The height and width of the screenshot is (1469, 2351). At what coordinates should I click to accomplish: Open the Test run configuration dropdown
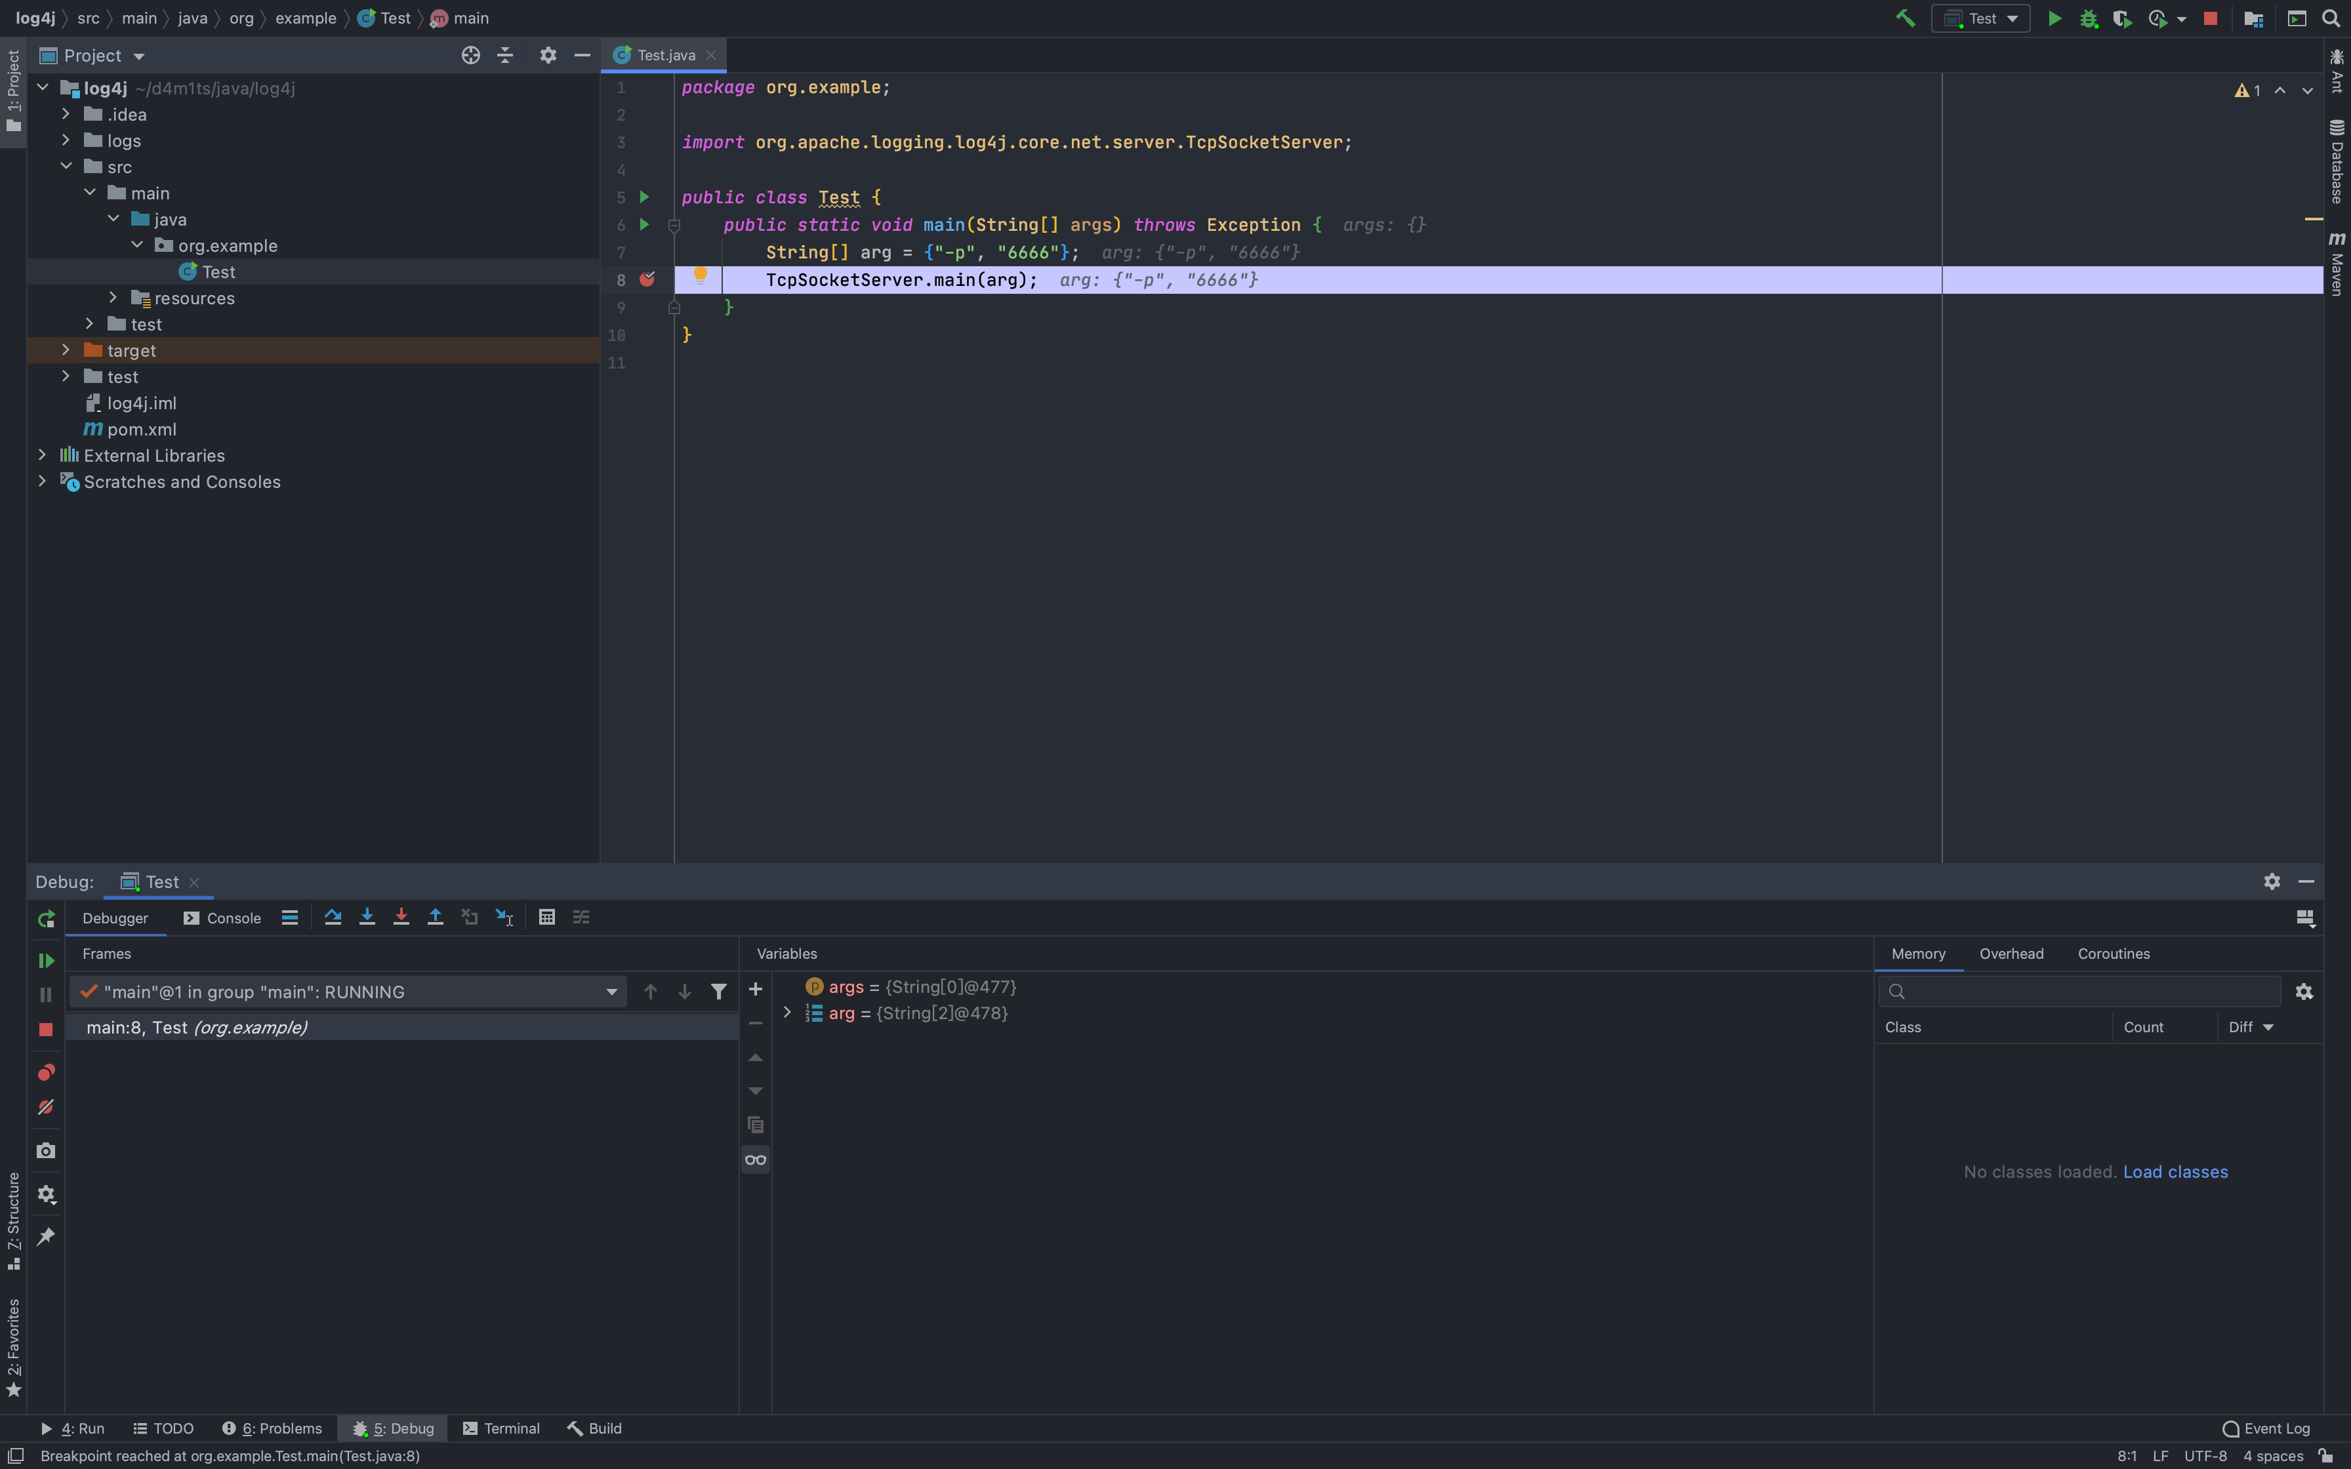click(x=1982, y=18)
